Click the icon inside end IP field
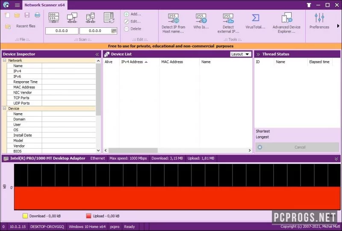The image size is (342, 231). tap(114, 31)
